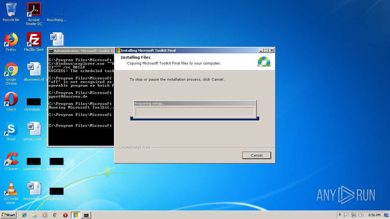390x219 pixels.
Task: Open the Action Center flag icon
Action: [346, 215]
